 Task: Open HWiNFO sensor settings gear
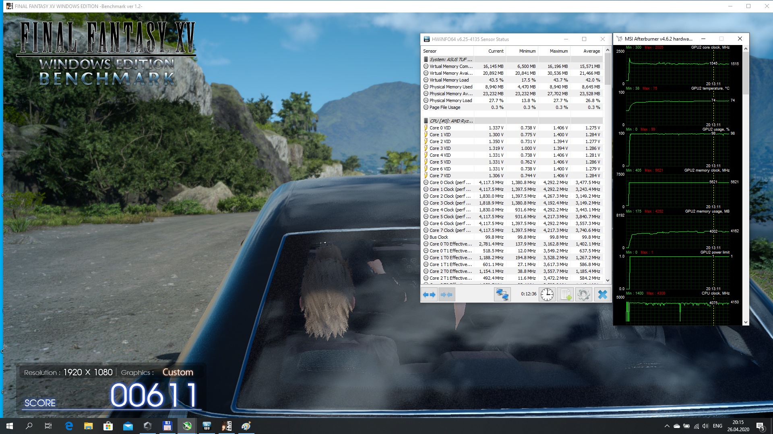(583, 295)
